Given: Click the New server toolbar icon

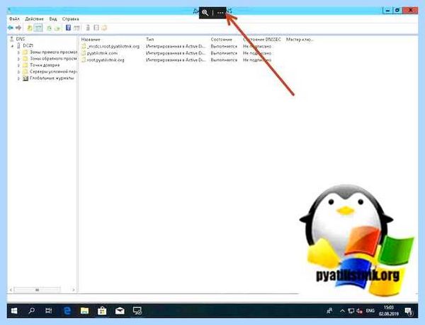Looking at the screenshot, I should tap(88, 28).
